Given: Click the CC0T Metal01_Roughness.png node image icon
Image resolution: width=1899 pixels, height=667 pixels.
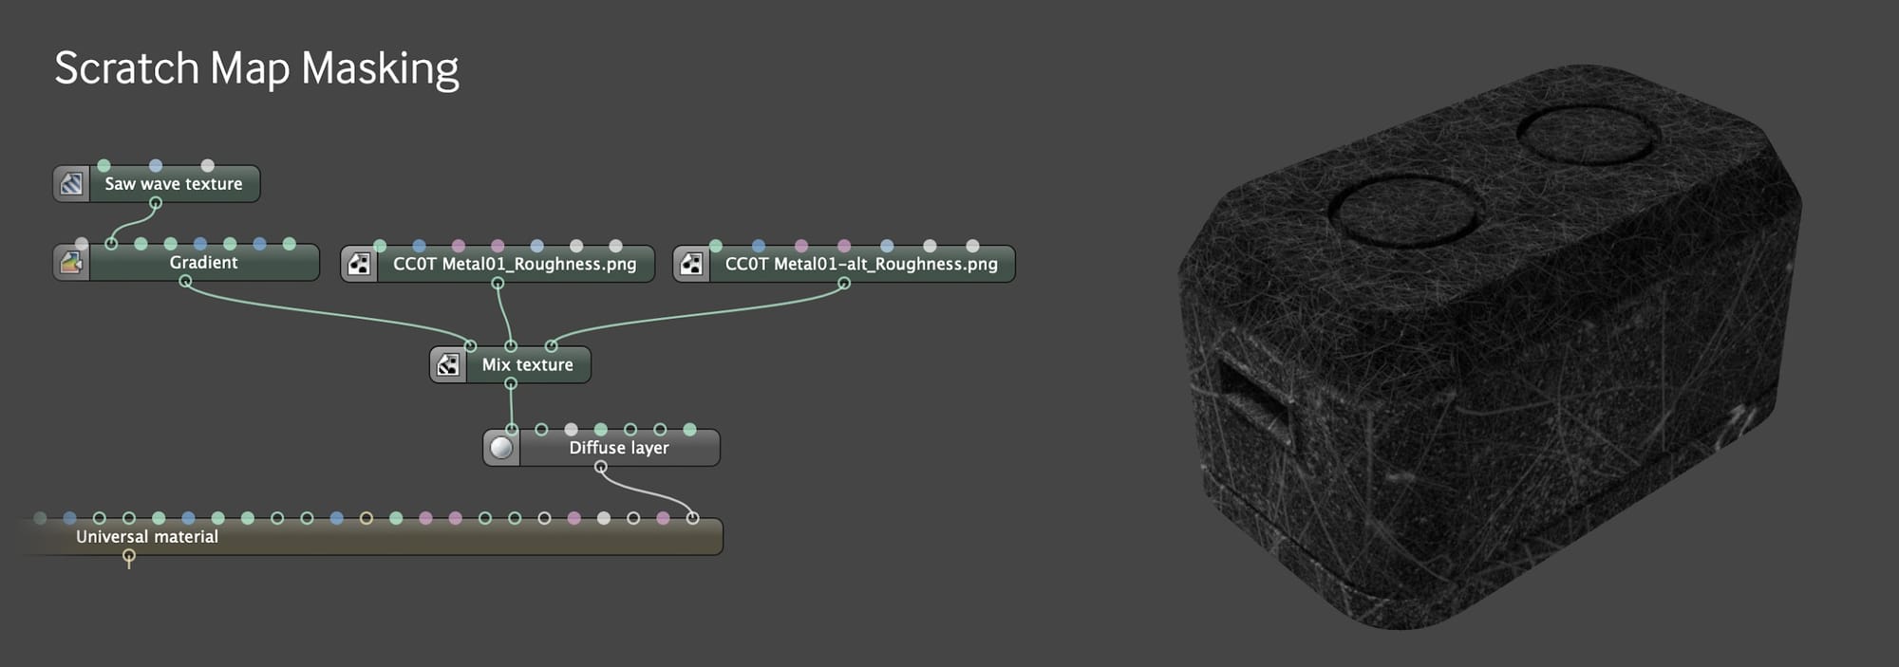Looking at the screenshot, I should click(360, 264).
